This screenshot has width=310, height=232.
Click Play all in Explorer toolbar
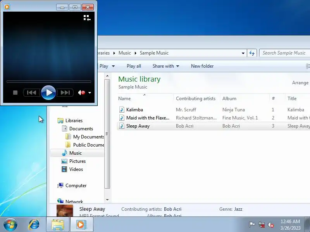pos(134,66)
